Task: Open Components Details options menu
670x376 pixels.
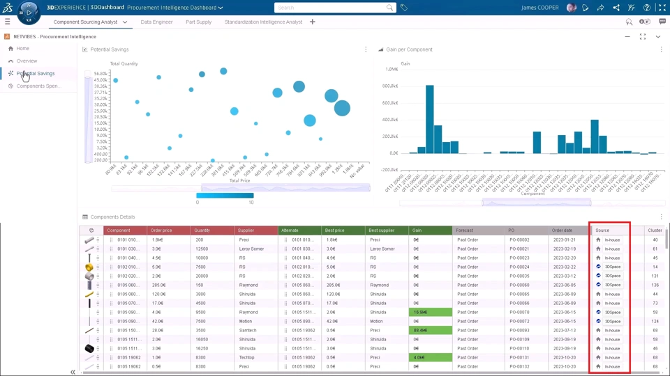Action: [662, 217]
